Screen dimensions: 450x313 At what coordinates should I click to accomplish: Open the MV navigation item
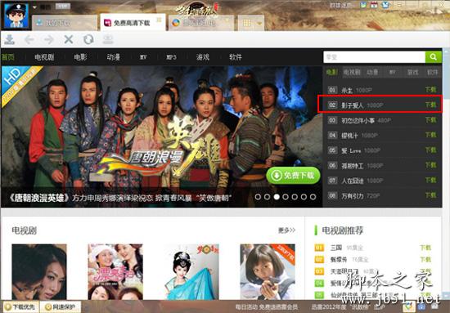point(143,57)
